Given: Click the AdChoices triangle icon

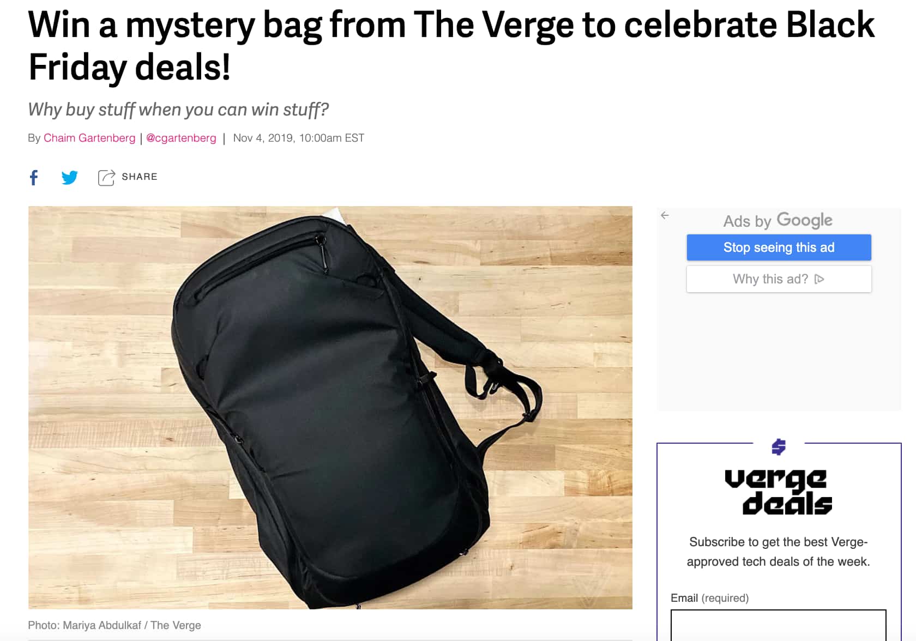Looking at the screenshot, I should pos(819,279).
